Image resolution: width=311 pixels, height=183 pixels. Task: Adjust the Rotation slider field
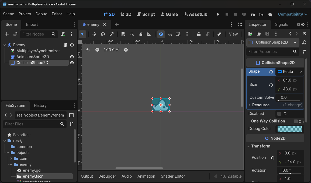click(x=290, y=171)
